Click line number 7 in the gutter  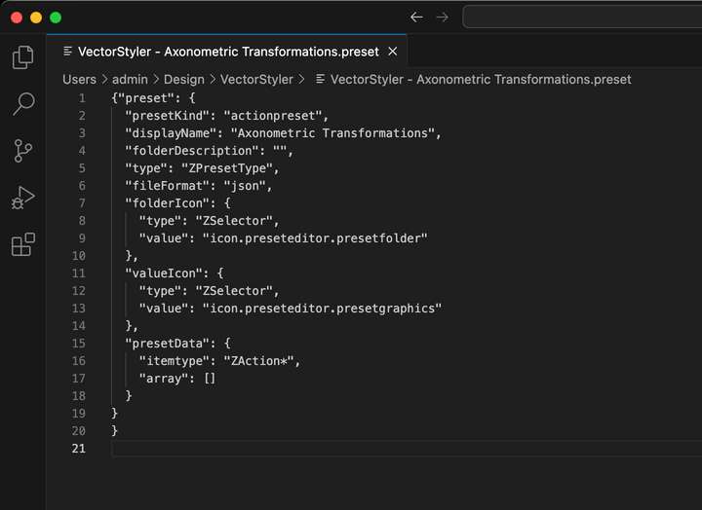point(82,203)
